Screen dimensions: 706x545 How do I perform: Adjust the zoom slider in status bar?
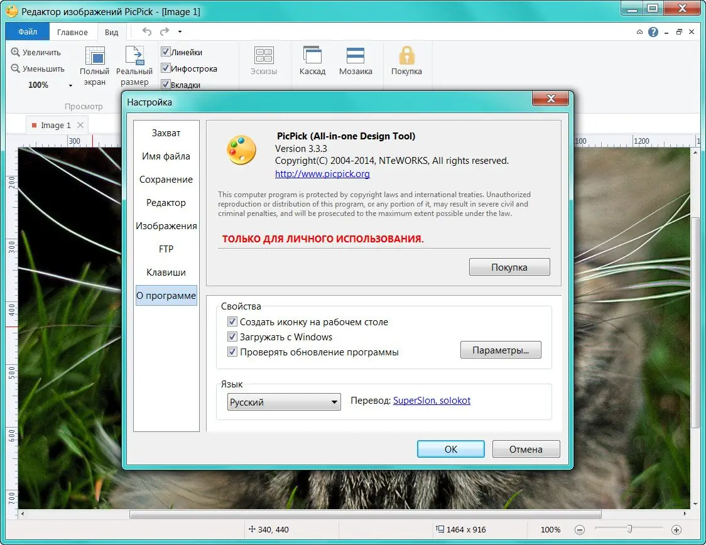coord(629,529)
